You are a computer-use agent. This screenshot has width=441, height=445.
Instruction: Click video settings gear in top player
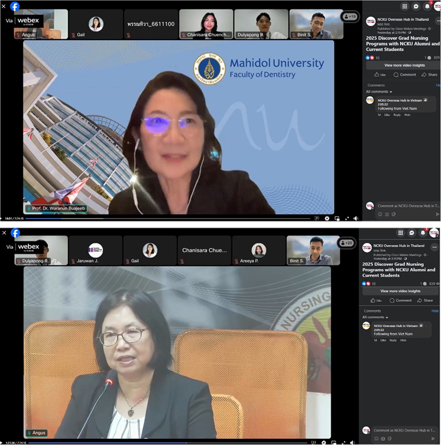pyautogui.click(x=327, y=218)
